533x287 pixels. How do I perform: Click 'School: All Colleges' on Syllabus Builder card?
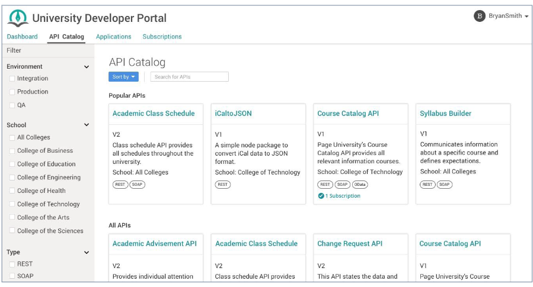click(448, 172)
